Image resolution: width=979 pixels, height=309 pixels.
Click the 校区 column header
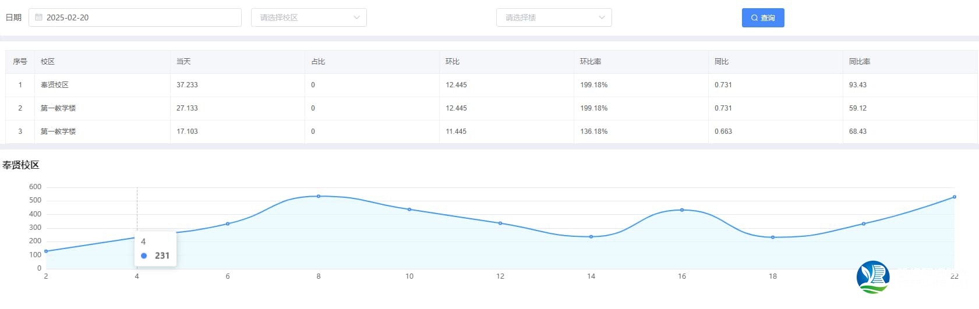[x=48, y=62]
